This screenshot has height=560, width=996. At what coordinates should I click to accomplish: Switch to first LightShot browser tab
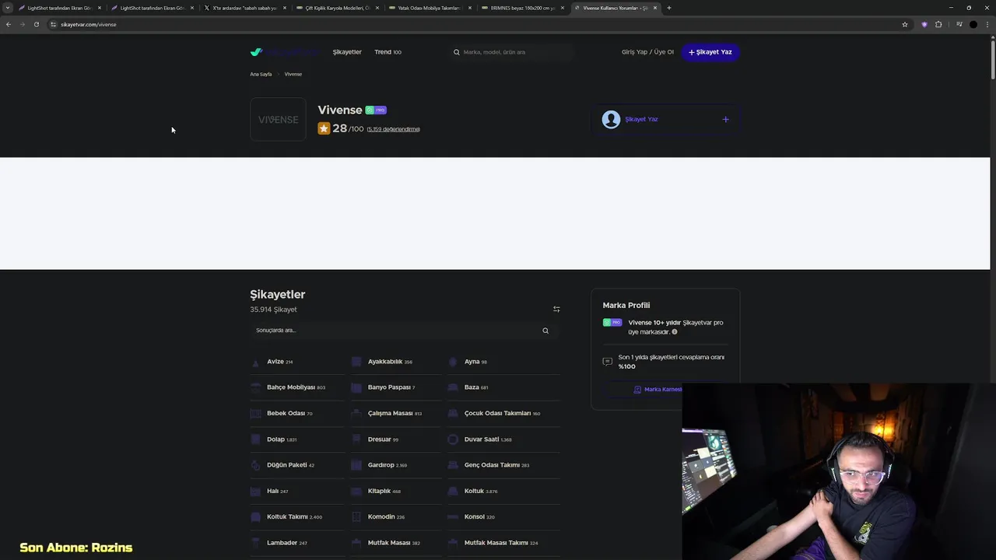pos(60,8)
